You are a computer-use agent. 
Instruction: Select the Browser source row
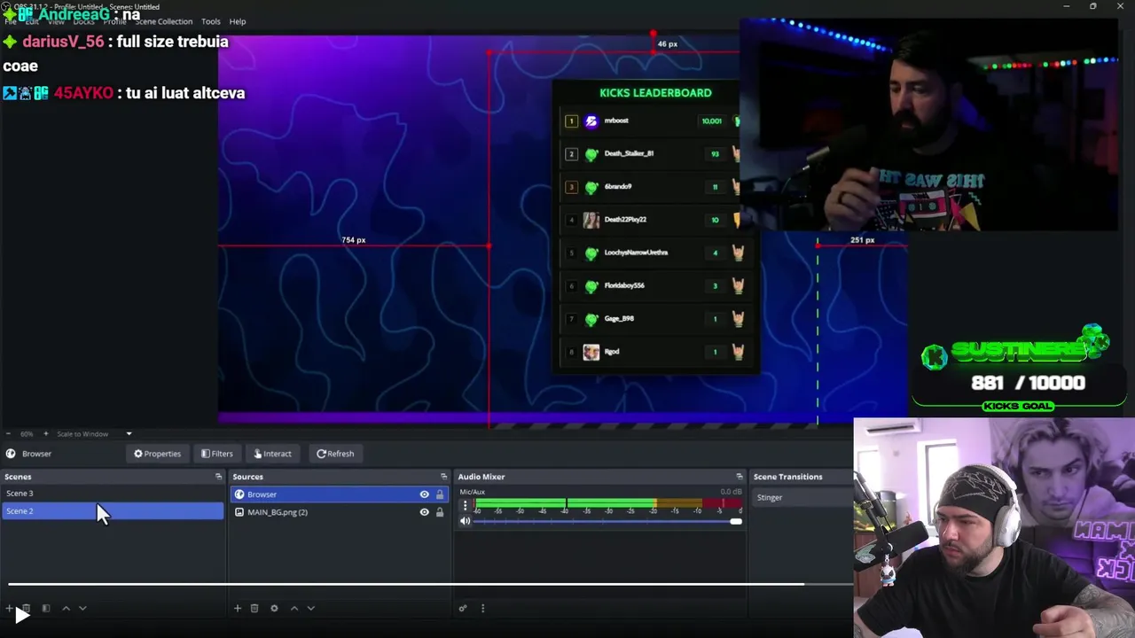(339, 494)
